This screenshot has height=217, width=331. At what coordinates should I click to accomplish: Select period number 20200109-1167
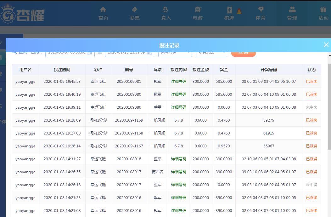pos(129,146)
